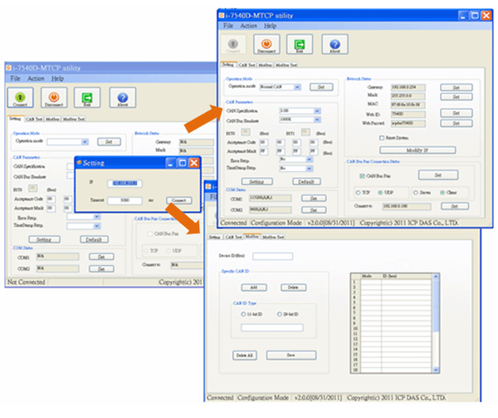Screen dimensions: 498x418
Task: Click Set button next to Connect to field
Action: pos(455,206)
